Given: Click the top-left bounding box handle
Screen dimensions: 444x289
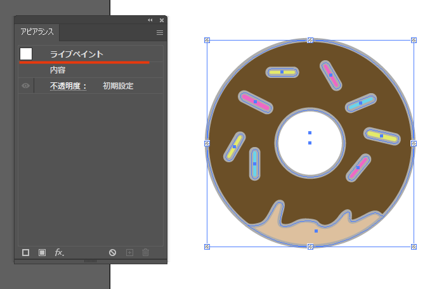Looking at the screenshot, I should click(207, 40).
